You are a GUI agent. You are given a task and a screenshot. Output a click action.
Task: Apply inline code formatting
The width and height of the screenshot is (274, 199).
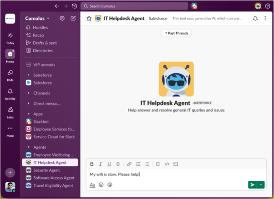click(x=167, y=164)
